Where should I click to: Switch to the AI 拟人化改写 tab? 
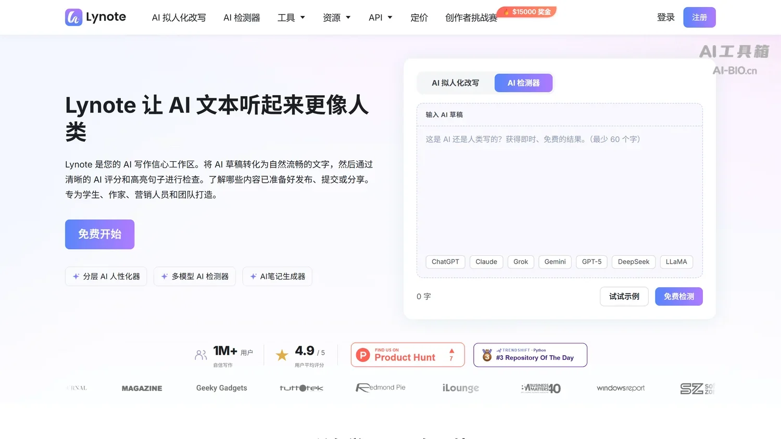(x=455, y=83)
